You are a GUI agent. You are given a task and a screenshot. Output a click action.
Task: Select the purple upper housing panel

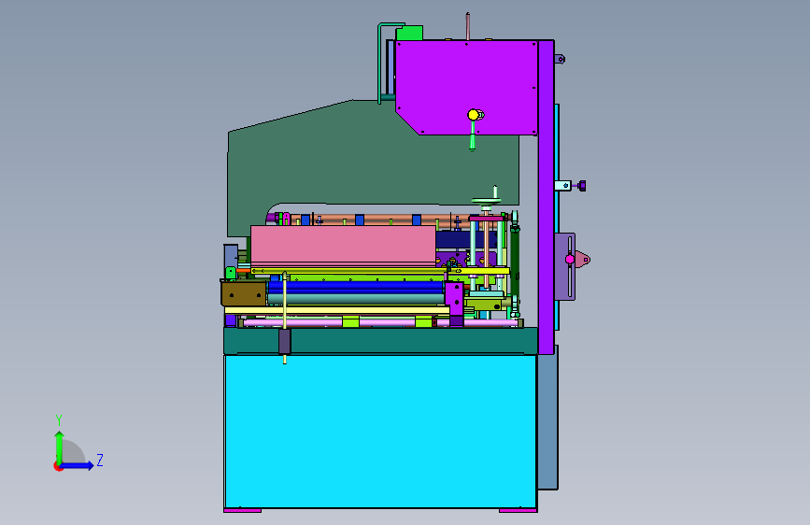tap(466, 87)
